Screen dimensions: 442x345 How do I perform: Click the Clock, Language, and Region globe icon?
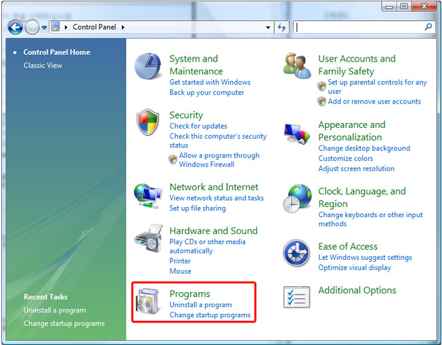297,199
